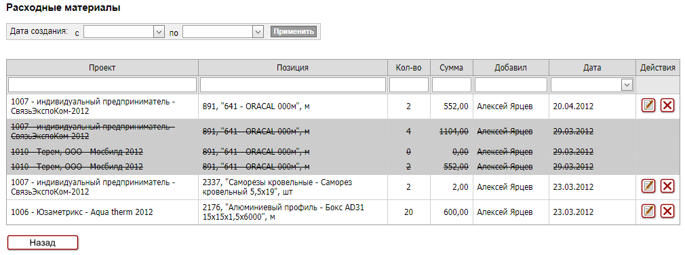This screenshot has width=685, height=255.
Task: Focus the Позиция filter input
Action: tap(293, 85)
